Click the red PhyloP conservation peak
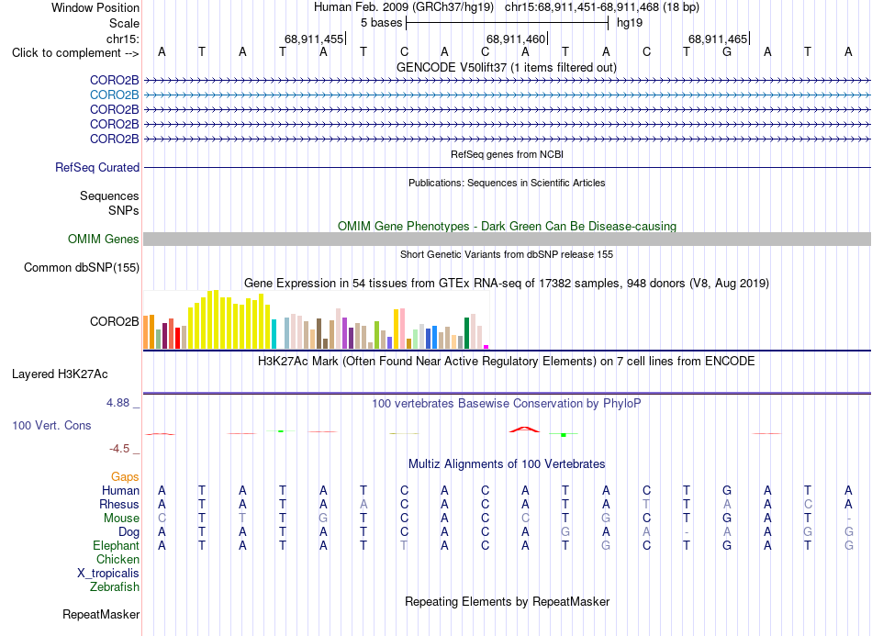Image resolution: width=872 pixels, height=636 pixels. pyautogui.click(x=524, y=430)
